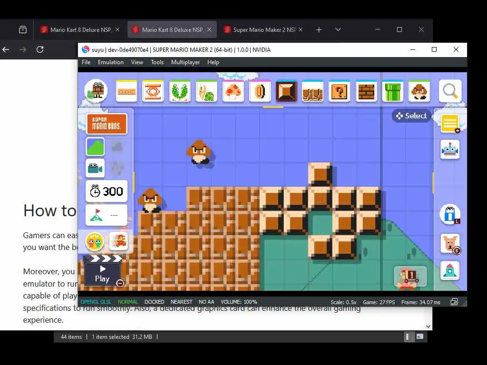Viewport: 487px width, 365px height.
Task: Choose the Piranha Plant part
Action: (x=180, y=91)
